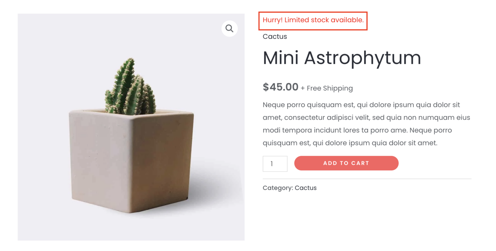Open the Cactus category link at bottom
Screen dimensions: 496x251
tap(305, 188)
